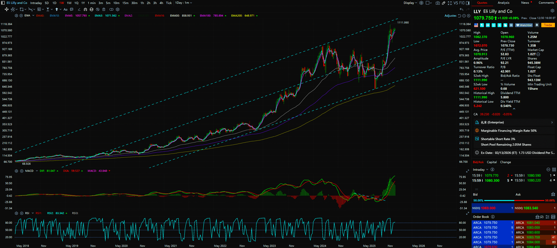Add LLY using the Watchlist button
The height and width of the screenshot is (248, 557).
(x=524, y=25)
